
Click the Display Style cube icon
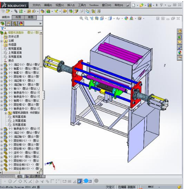click(x=110, y=18)
